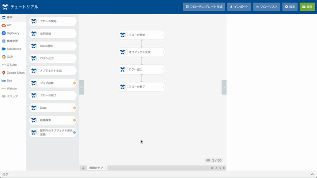317x178 pixels.
Task: Click the オブジェクト生成 node on canvas
Action: (x=142, y=52)
